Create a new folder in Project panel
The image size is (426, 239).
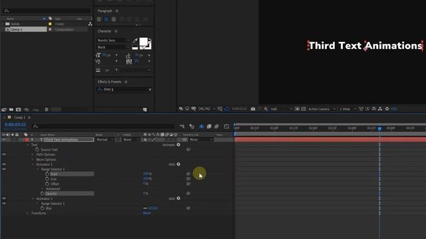click(11, 110)
